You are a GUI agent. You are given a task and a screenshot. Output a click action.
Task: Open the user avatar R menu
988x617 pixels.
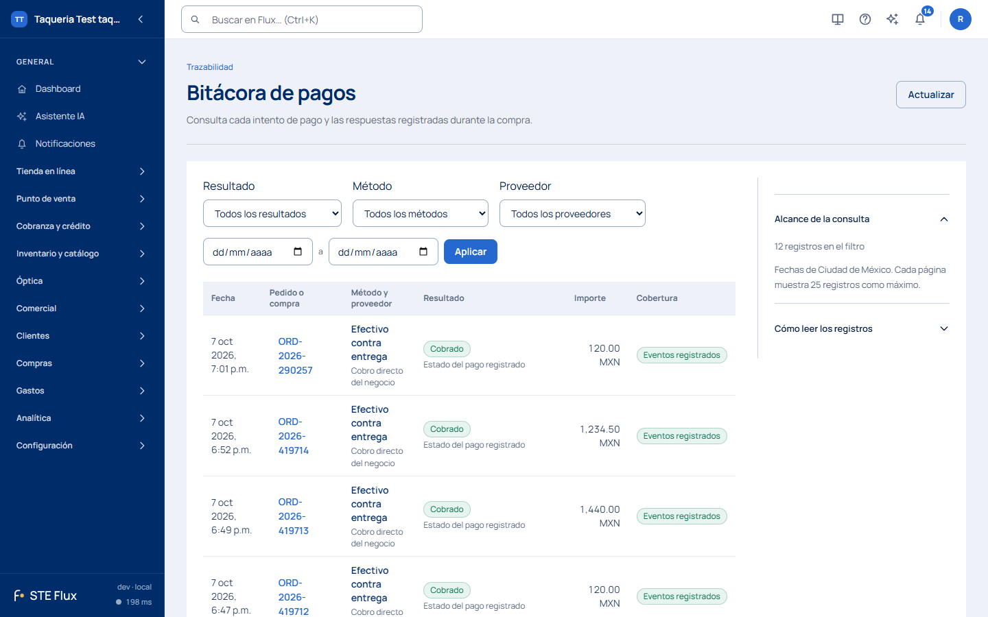tap(961, 19)
